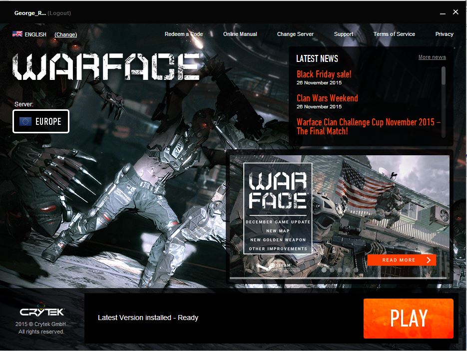Click the large Warface logo
The width and height of the screenshot is (467, 351).
106,67
